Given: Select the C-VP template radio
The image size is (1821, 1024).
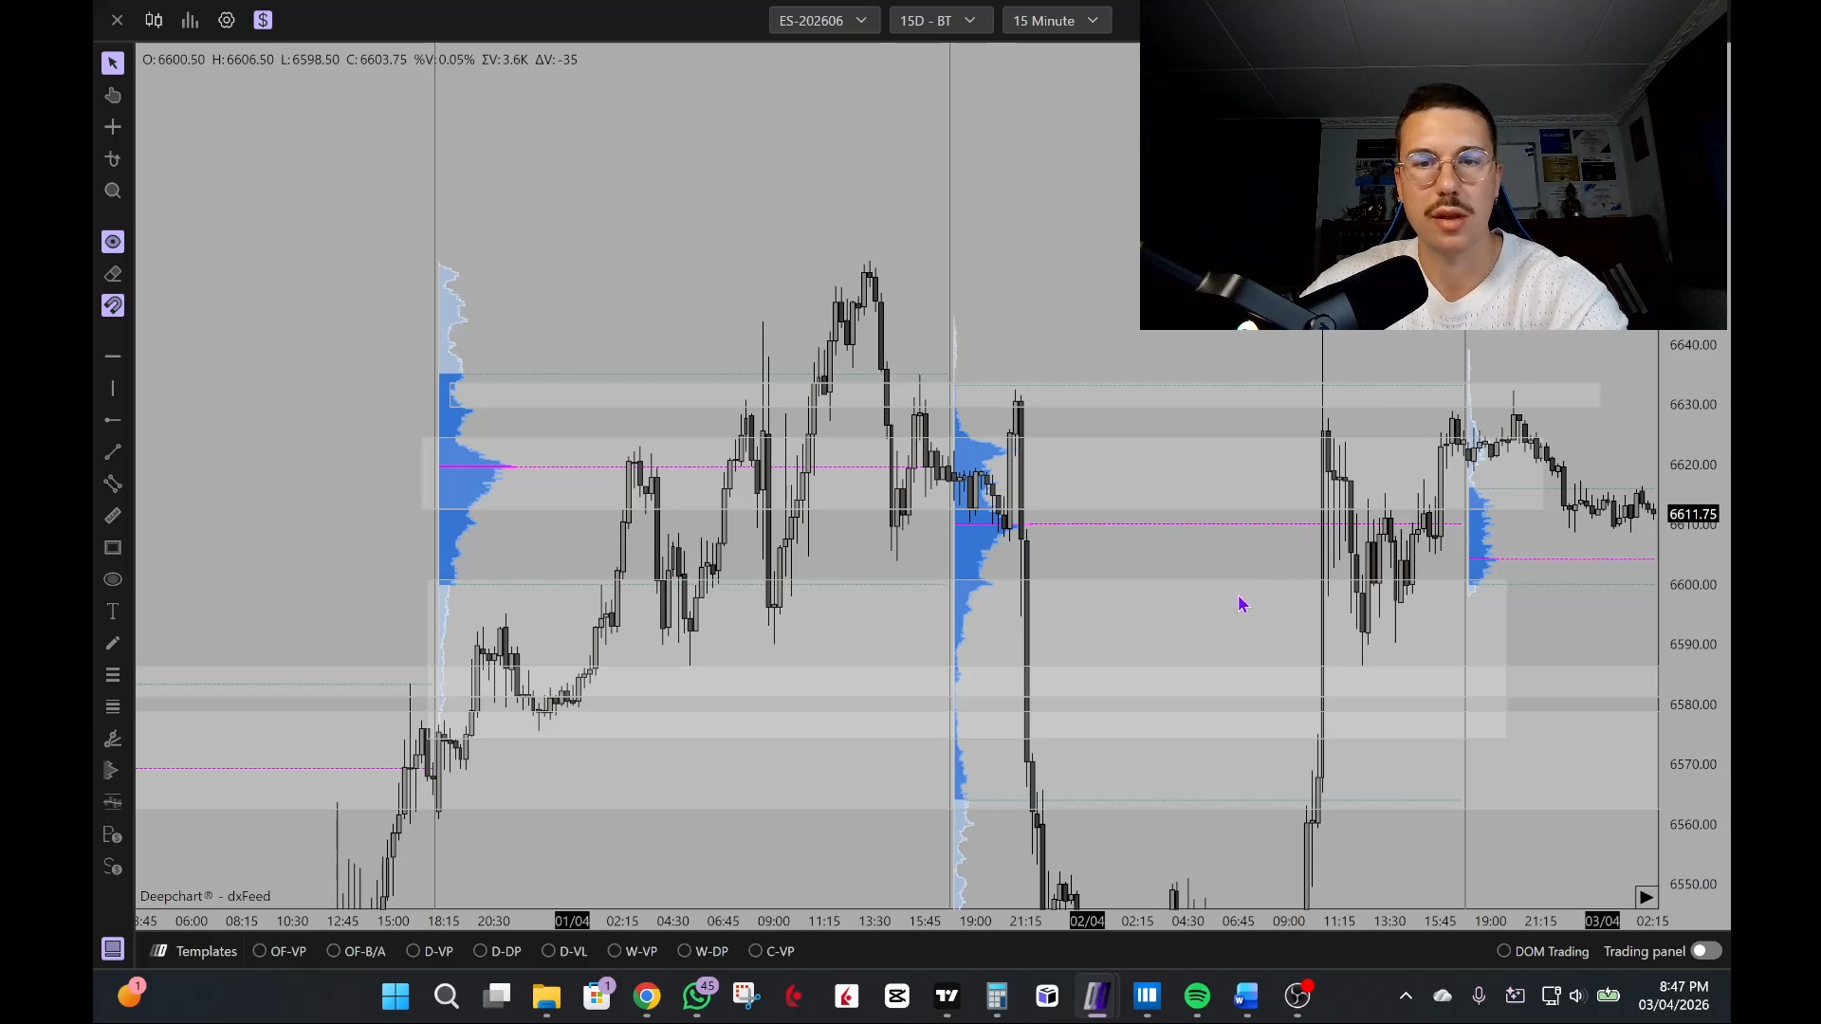Looking at the screenshot, I should coord(755,951).
